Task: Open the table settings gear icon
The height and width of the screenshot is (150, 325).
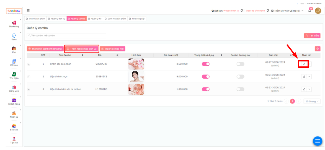Action: (318, 49)
